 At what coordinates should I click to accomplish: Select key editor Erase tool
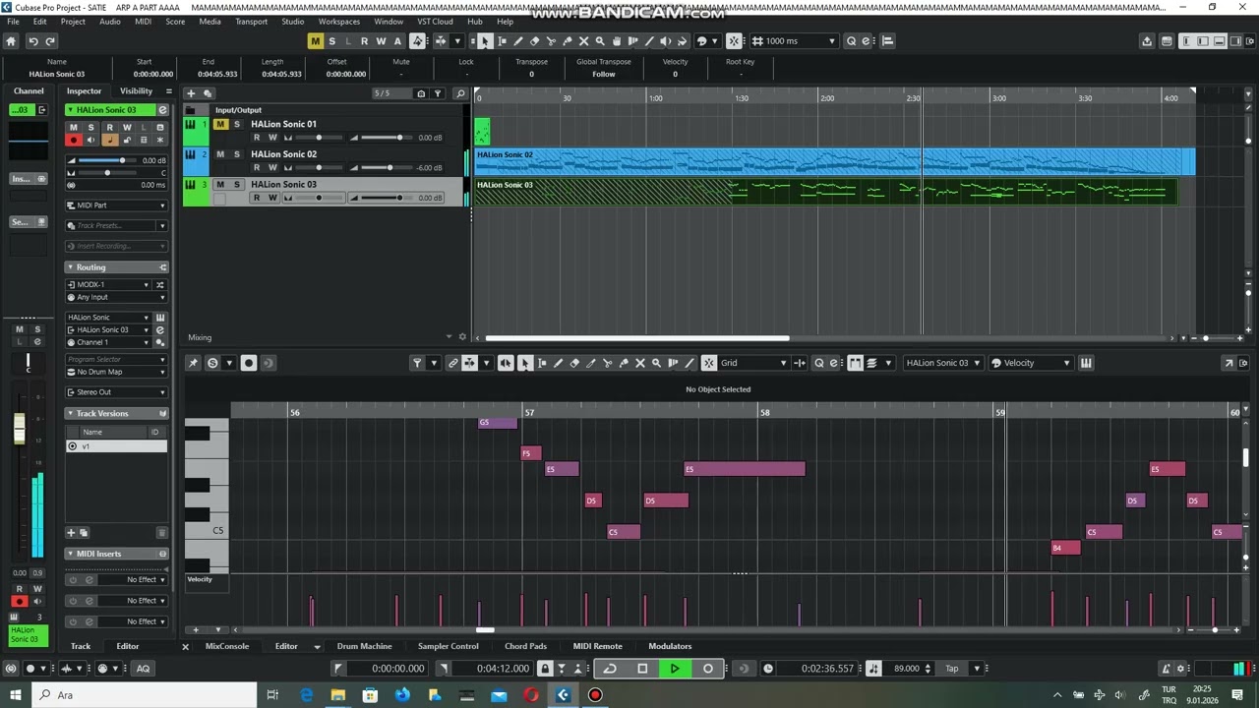(x=574, y=363)
